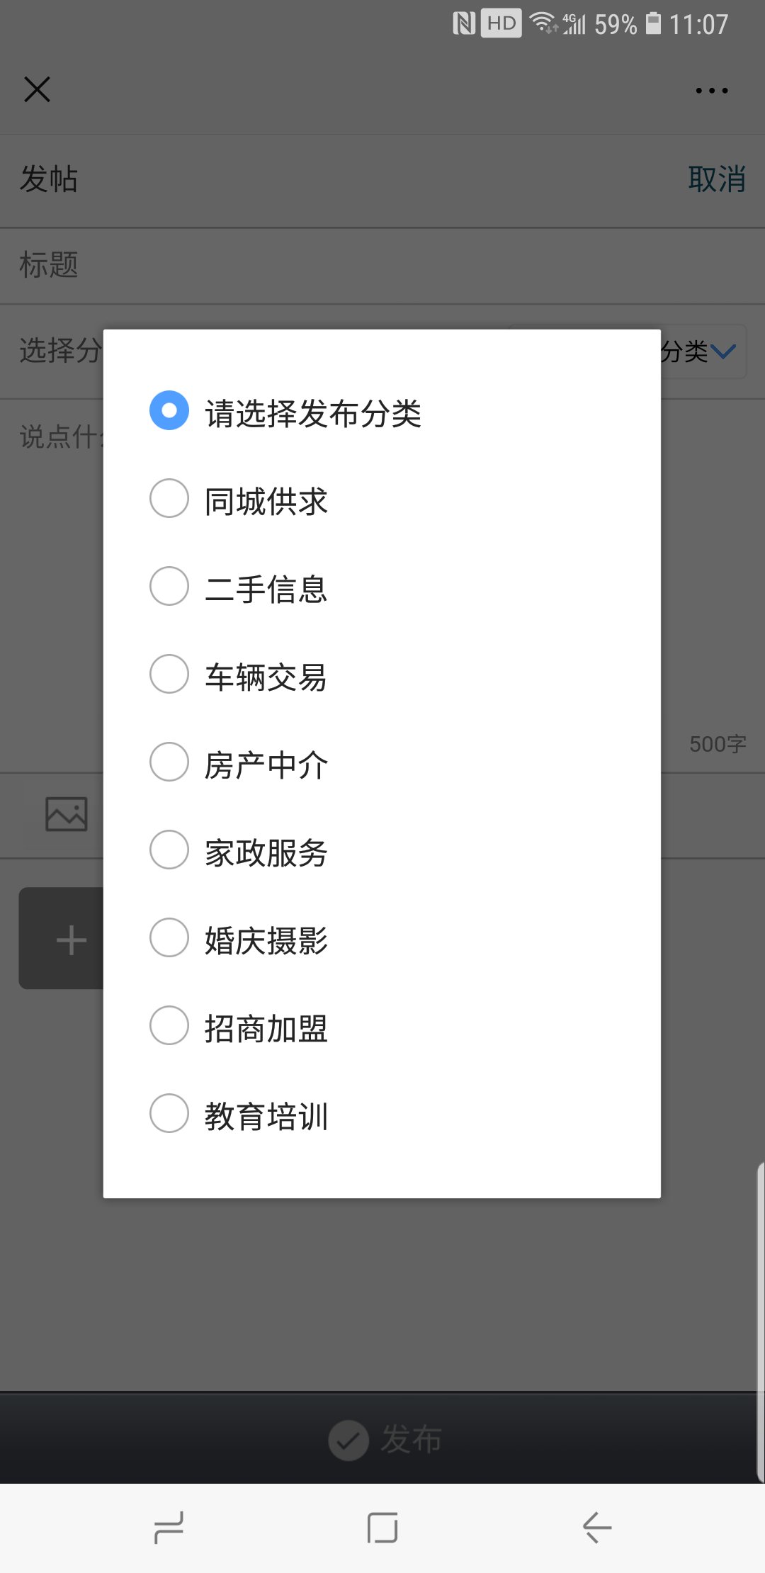The width and height of the screenshot is (765, 1573).
Task: Open the three-dot overflow menu
Action: pos(711,90)
